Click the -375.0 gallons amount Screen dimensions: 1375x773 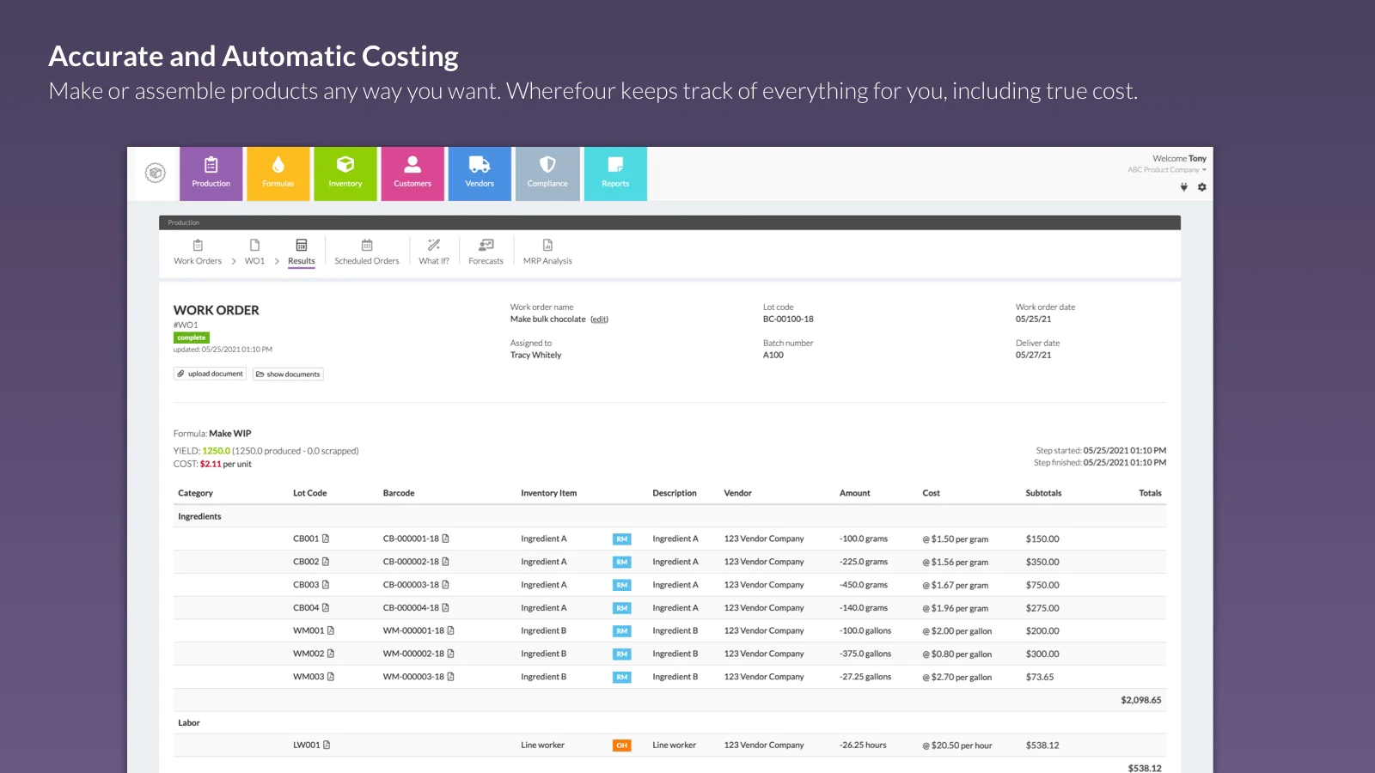(865, 654)
